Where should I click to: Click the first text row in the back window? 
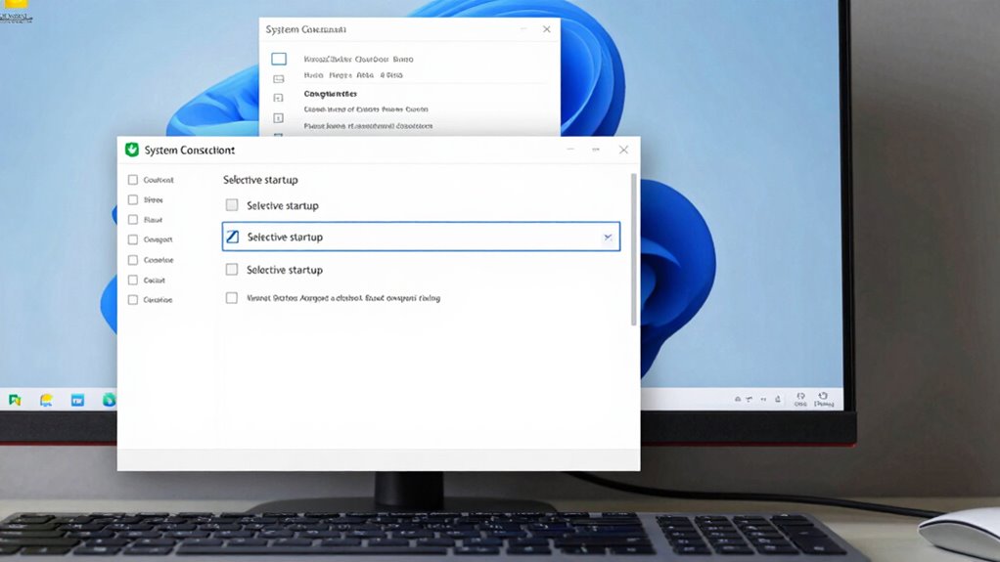click(358, 59)
